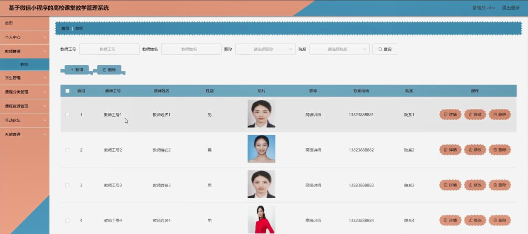Open 详情 for 教师工号2 row

pyautogui.click(x=450, y=150)
